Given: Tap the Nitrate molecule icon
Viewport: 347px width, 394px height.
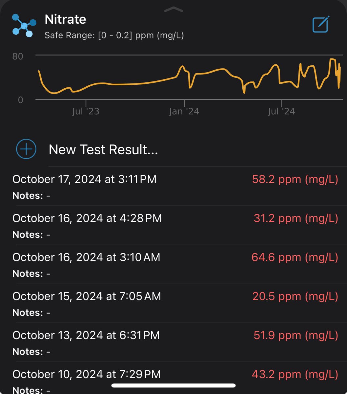Looking at the screenshot, I should 24,26.
